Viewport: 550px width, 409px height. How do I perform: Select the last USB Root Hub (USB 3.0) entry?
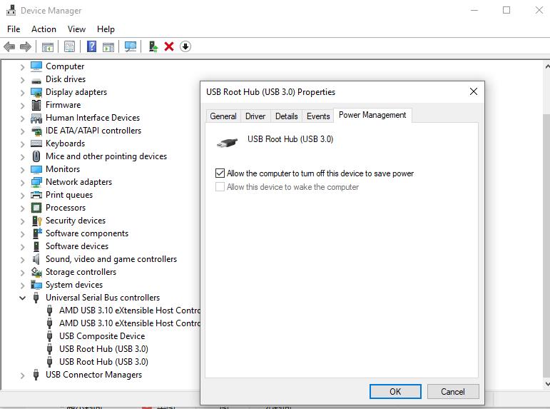pyautogui.click(x=103, y=362)
